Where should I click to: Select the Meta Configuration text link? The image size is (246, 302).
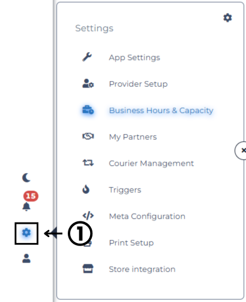tap(147, 217)
